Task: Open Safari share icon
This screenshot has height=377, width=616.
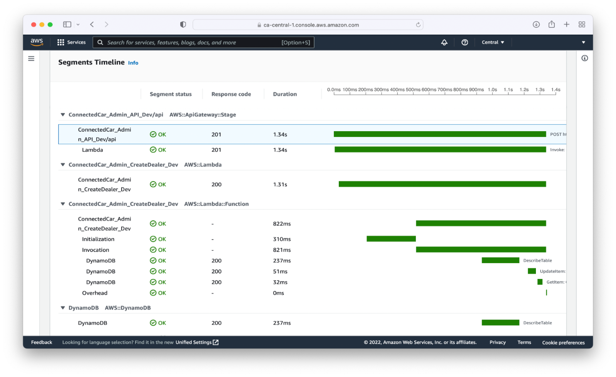Action: pos(552,24)
